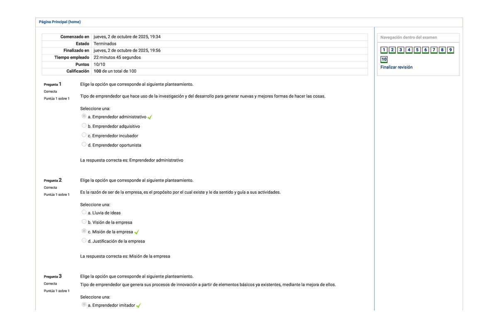Select question 5 navigation square
Viewport: 498px width, 322px height.
coord(417,50)
